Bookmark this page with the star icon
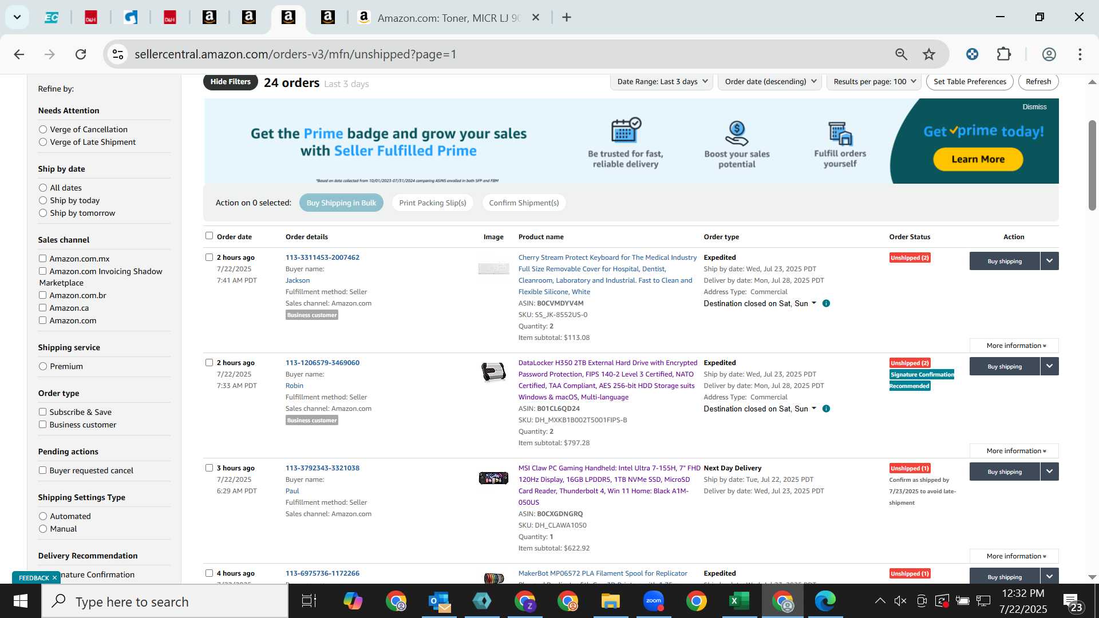Image resolution: width=1099 pixels, height=618 pixels. (928, 54)
